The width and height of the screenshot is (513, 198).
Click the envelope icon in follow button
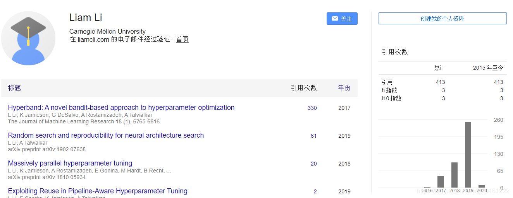[335, 19]
